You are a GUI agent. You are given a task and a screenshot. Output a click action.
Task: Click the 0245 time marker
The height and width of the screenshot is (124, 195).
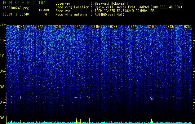coord(95,27)
